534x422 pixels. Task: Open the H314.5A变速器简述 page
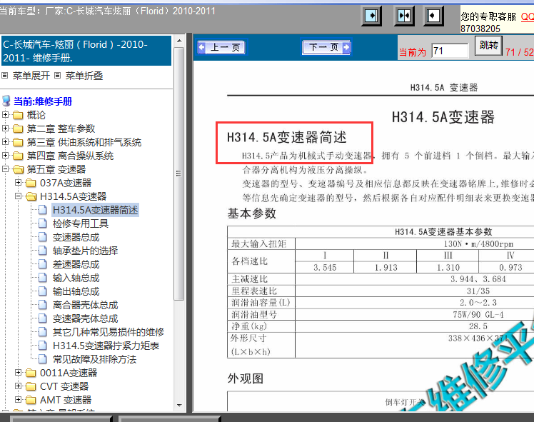point(95,210)
